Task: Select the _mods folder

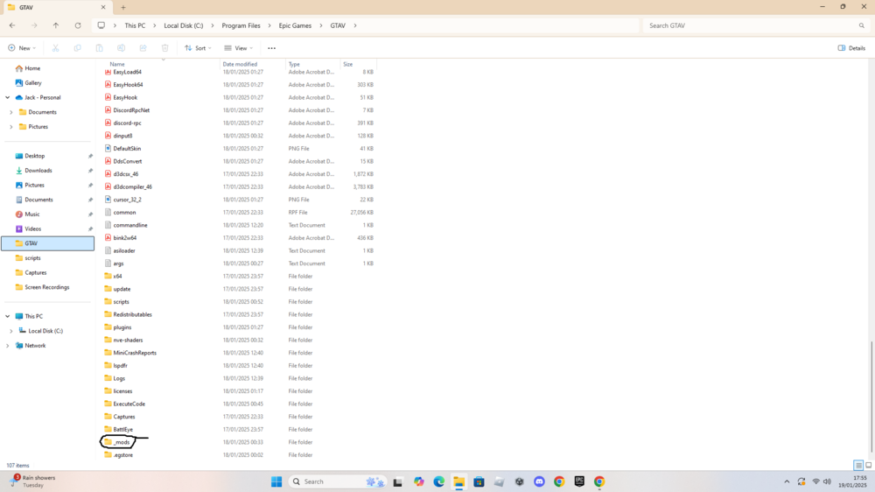Action: [121, 442]
